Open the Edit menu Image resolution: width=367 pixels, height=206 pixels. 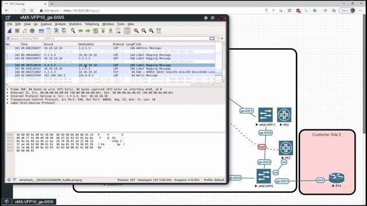[x=18, y=24]
